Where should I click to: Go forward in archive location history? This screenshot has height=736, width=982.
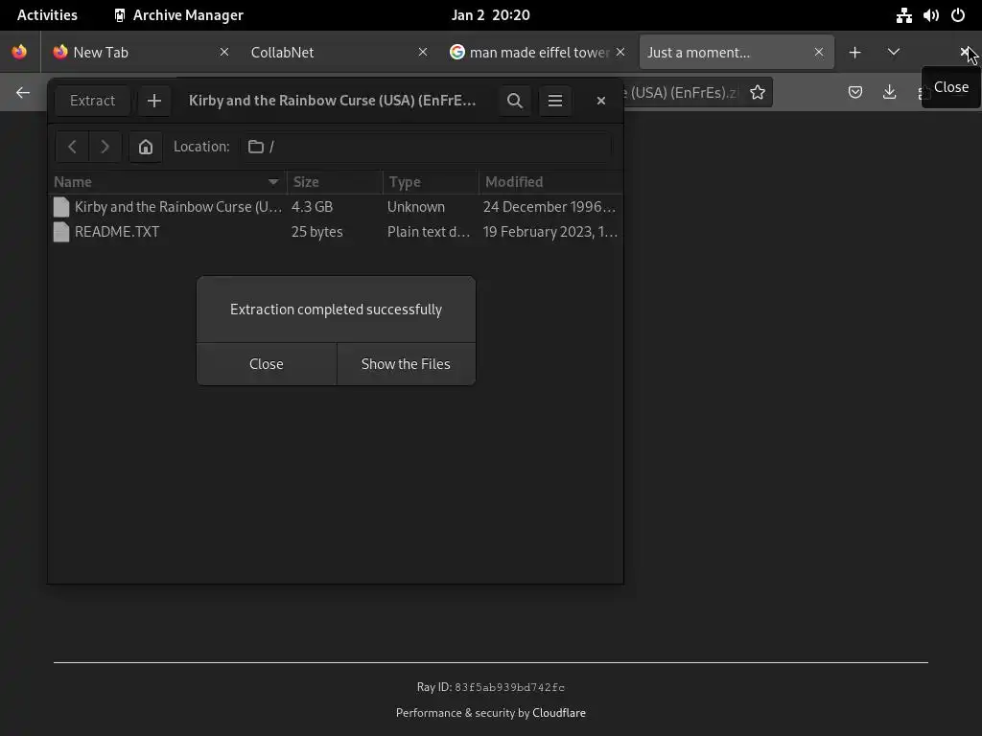click(105, 147)
